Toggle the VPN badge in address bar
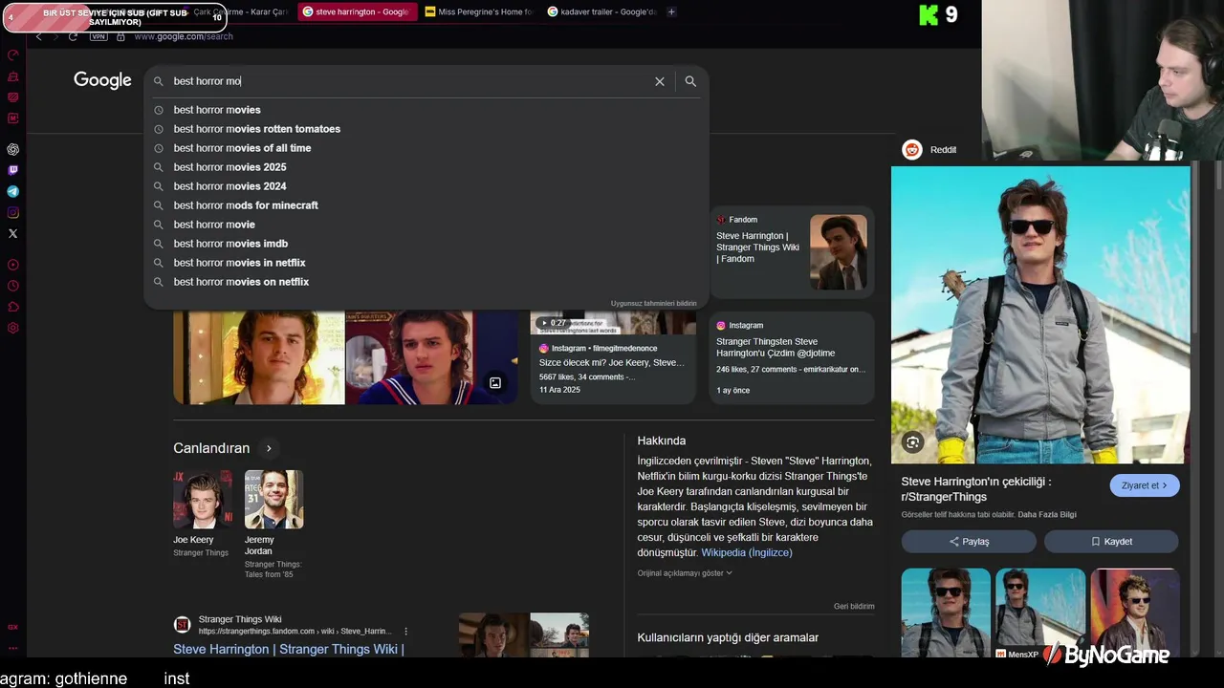Viewport: 1224px width, 688px height. [98, 36]
